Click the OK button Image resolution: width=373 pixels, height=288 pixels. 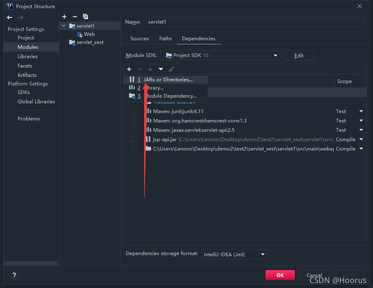pos(280,275)
